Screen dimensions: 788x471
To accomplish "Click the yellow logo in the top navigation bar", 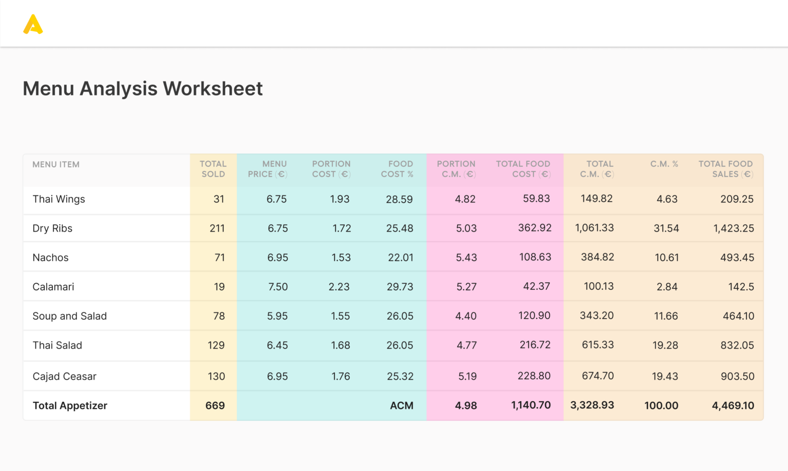I will (x=33, y=24).
